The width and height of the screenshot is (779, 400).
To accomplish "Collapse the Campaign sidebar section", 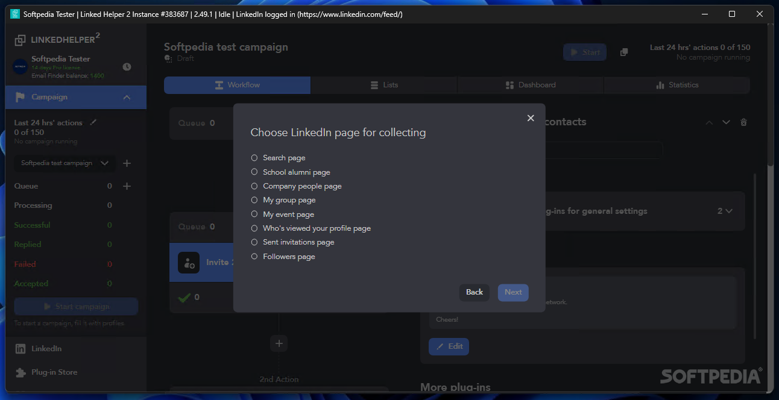I will (127, 97).
